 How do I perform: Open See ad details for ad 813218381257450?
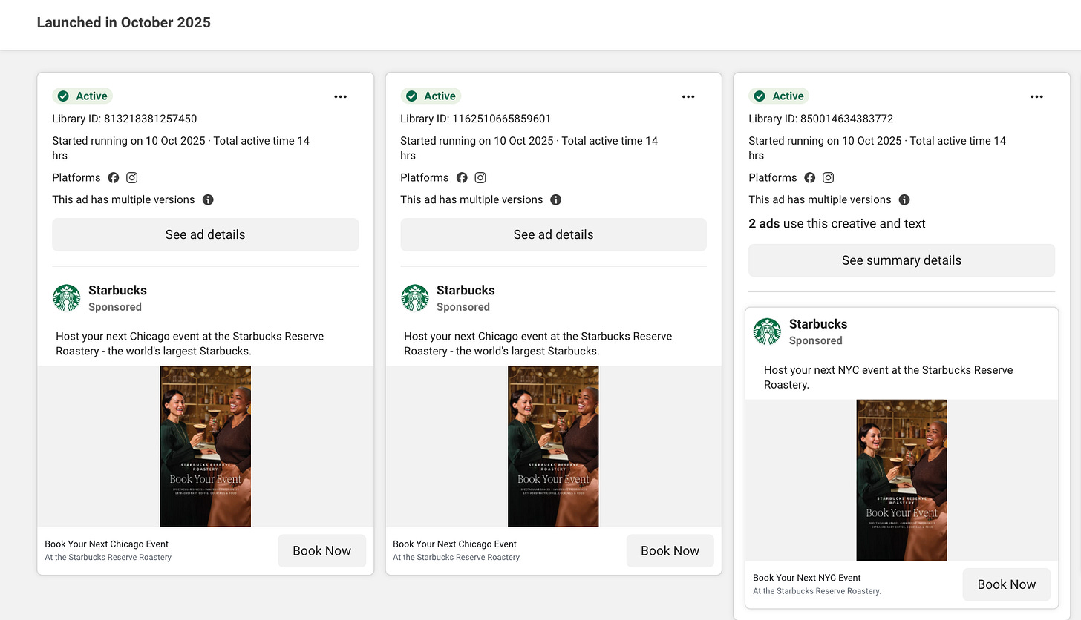coord(205,234)
